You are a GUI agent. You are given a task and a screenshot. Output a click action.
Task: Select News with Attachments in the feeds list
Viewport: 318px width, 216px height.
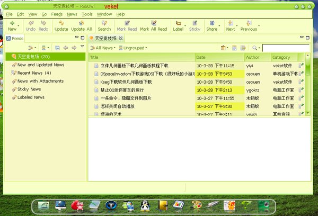pyautogui.click(x=40, y=81)
